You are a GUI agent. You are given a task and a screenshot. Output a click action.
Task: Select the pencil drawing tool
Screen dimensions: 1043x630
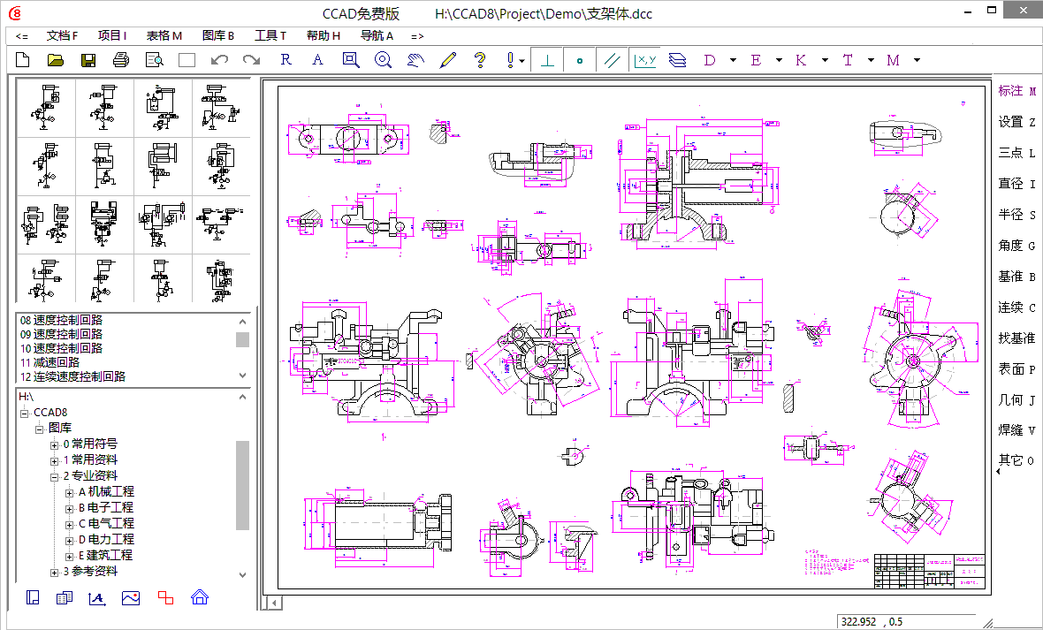[447, 60]
